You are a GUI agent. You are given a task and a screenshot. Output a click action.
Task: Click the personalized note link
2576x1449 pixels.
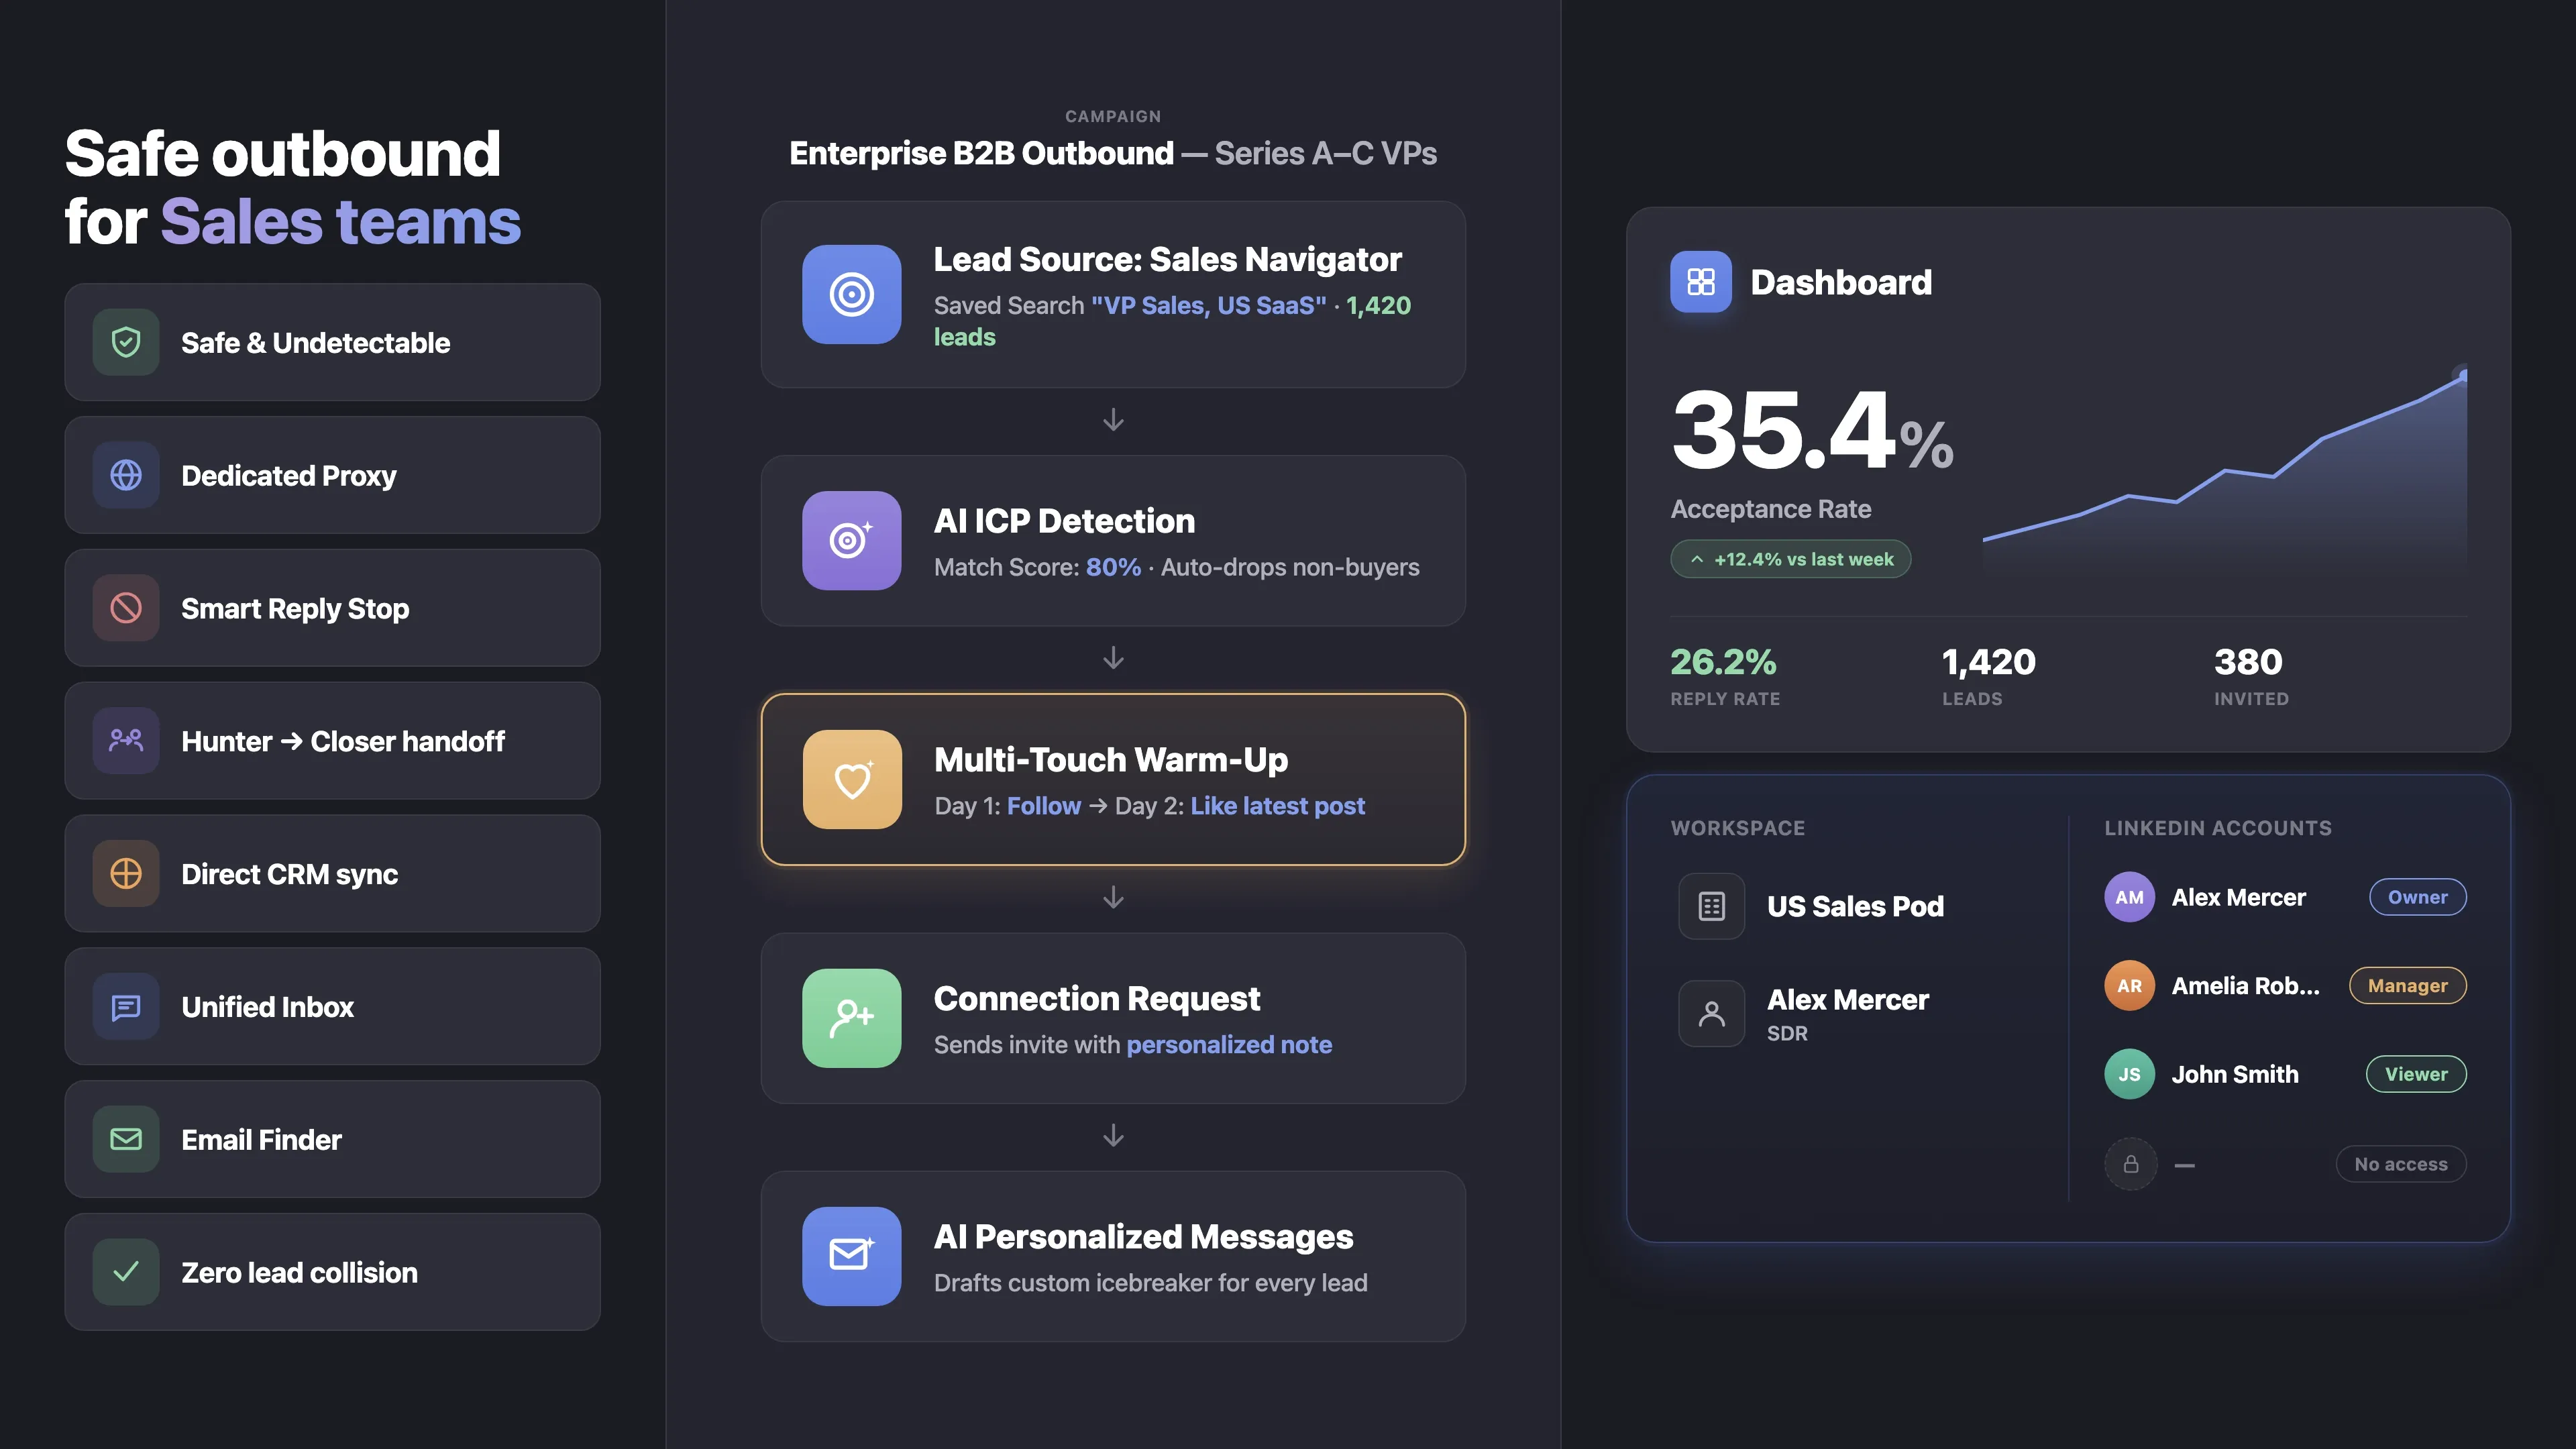(x=1229, y=1045)
